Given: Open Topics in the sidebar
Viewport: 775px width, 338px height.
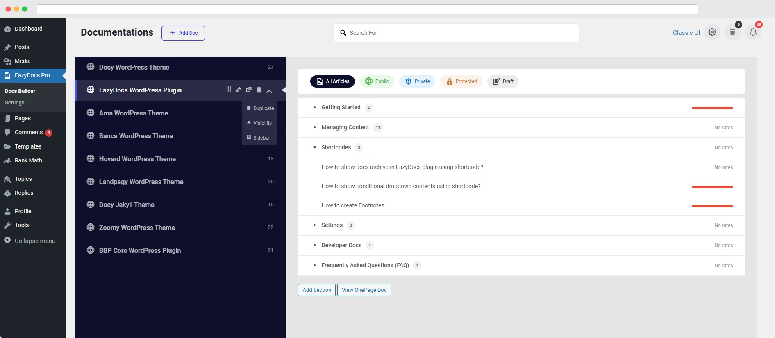Looking at the screenshot, I should coord(33,179).
